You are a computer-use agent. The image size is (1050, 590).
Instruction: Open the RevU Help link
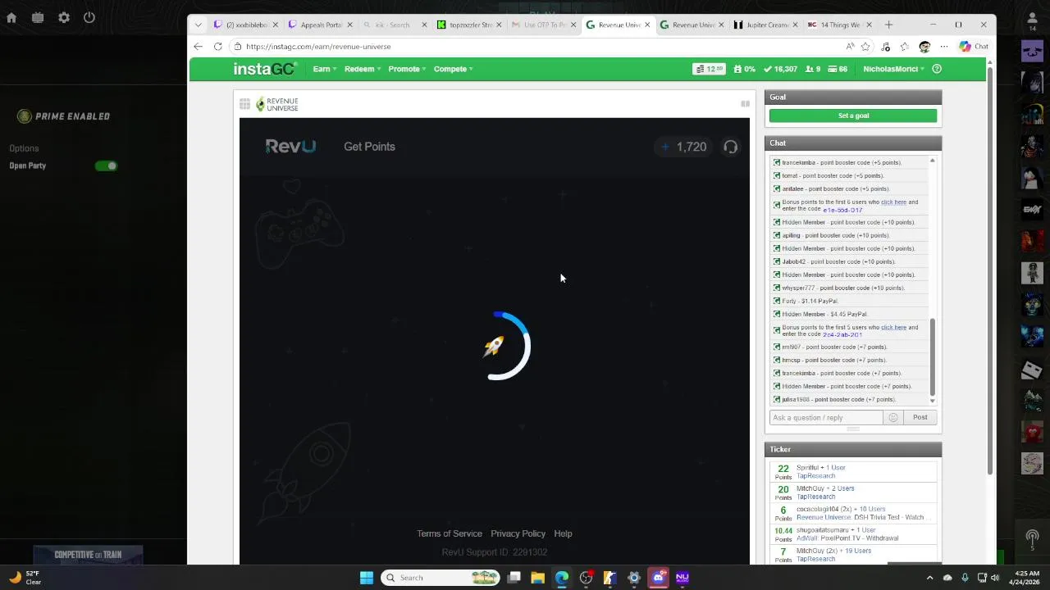click(x=563, y=533)
